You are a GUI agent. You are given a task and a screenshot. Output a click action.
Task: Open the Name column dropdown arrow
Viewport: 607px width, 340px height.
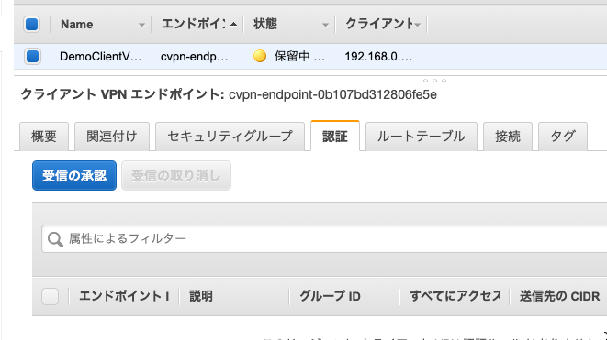141,25
